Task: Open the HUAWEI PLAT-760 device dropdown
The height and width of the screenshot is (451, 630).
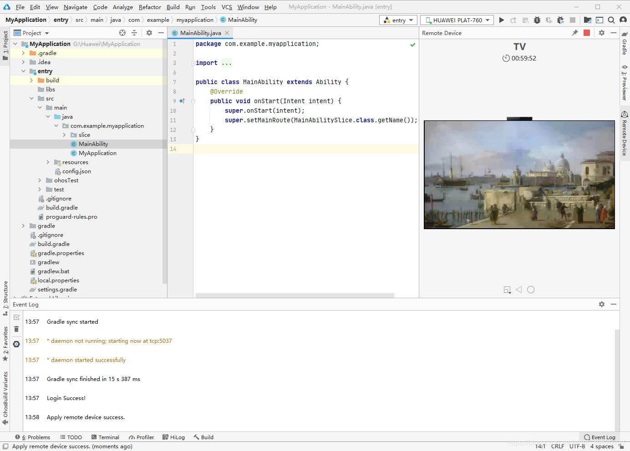Action: tap(457, 20)
